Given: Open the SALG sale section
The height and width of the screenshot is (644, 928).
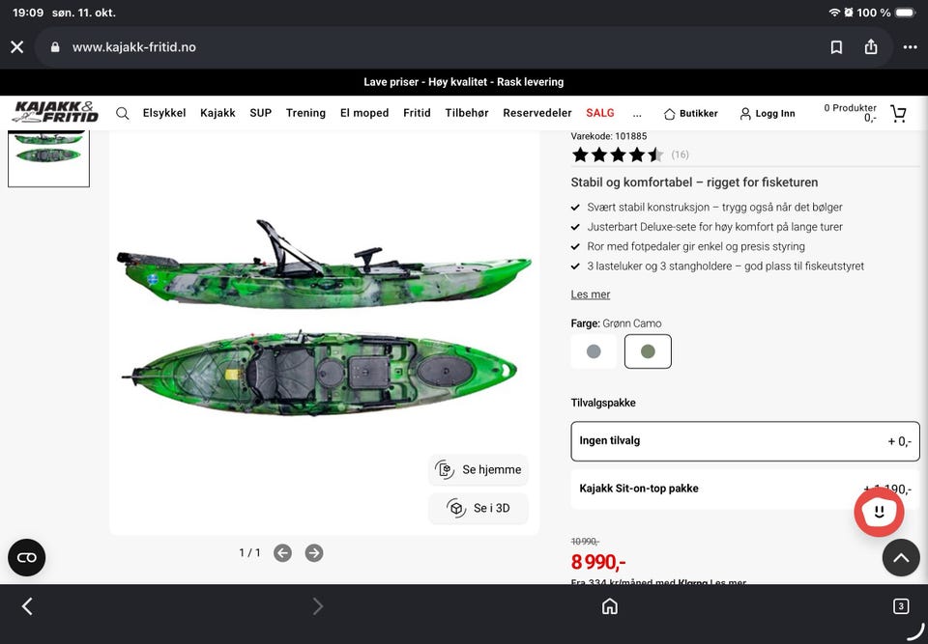Looking at the screenshot, I should [x=600, y=113].
